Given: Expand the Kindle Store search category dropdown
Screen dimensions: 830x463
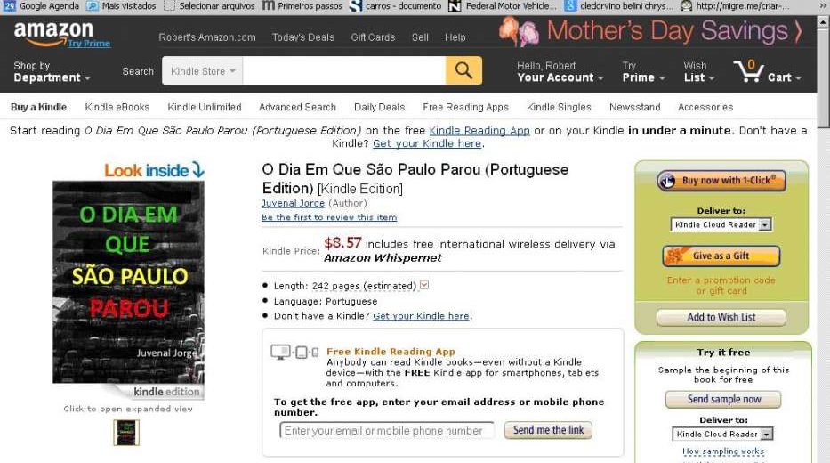Looking at the screenshot, I should [x=203, y=71].
